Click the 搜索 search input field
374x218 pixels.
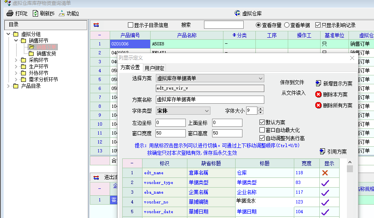click(x=223, y=25)
